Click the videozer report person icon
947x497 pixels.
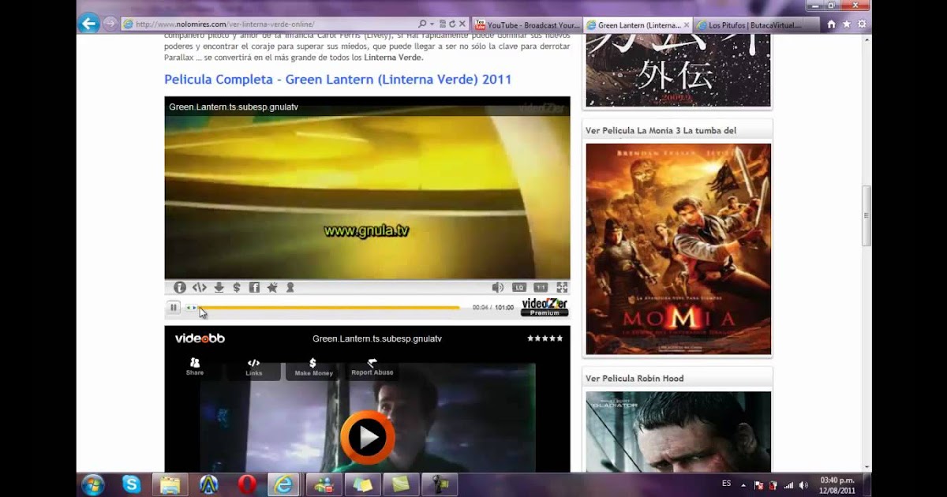(x=290, y=288)
